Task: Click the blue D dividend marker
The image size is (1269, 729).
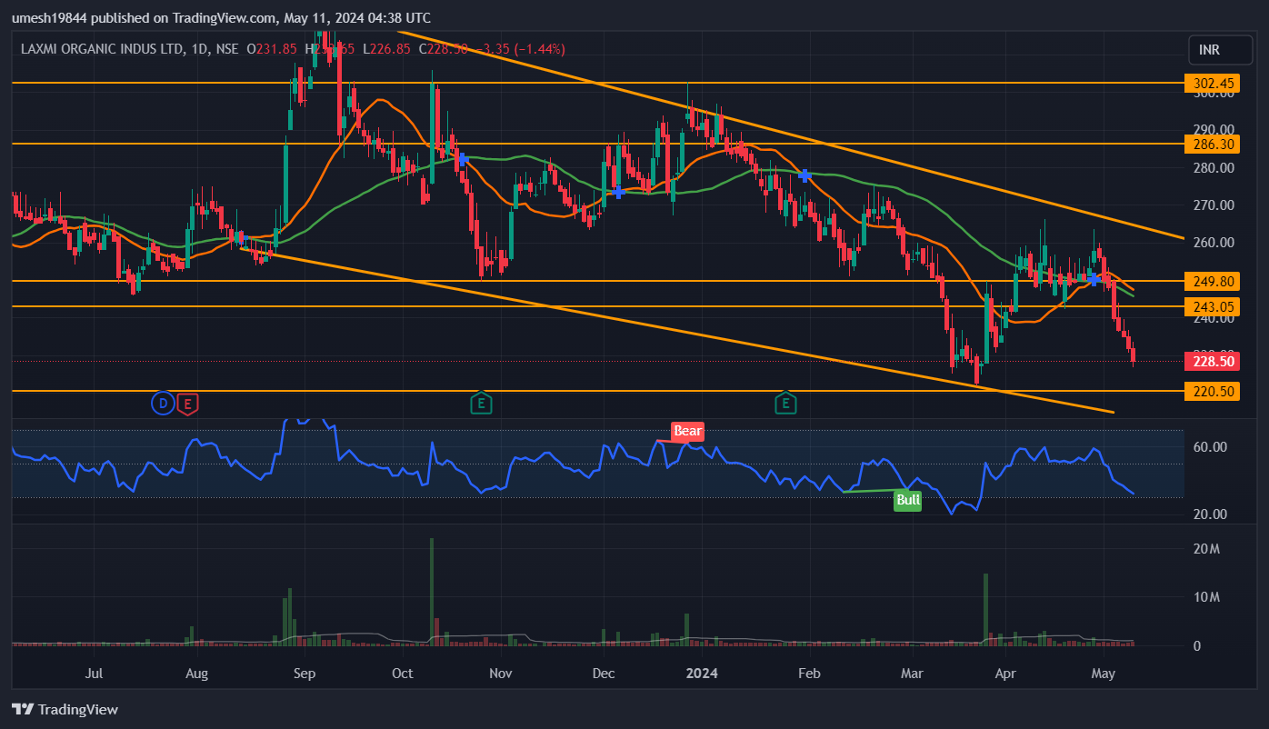Action: click(x=163, y=403)
